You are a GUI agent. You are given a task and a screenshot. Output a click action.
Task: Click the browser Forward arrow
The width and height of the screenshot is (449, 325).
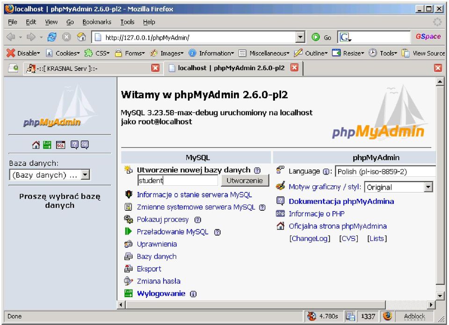[x=31, y=37]
